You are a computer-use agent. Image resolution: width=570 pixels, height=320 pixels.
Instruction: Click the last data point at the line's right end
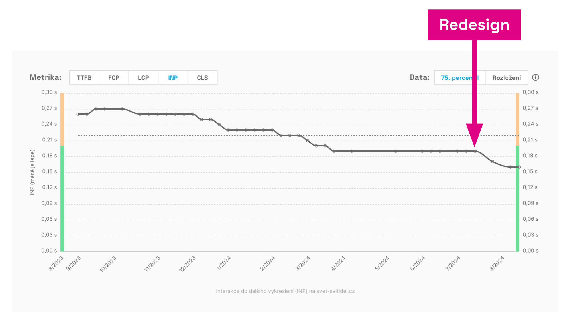(x=519, y=167)
